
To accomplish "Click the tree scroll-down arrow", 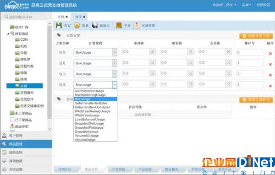I will click(x=49, y=129).
